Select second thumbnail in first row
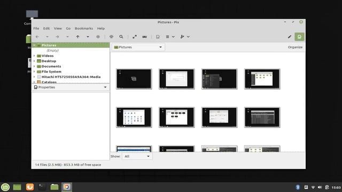342x192 pixels. tap(177, 79)
